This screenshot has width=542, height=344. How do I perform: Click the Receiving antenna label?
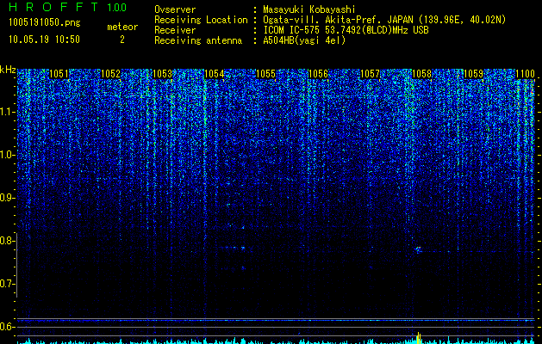(x=198, y=40)
